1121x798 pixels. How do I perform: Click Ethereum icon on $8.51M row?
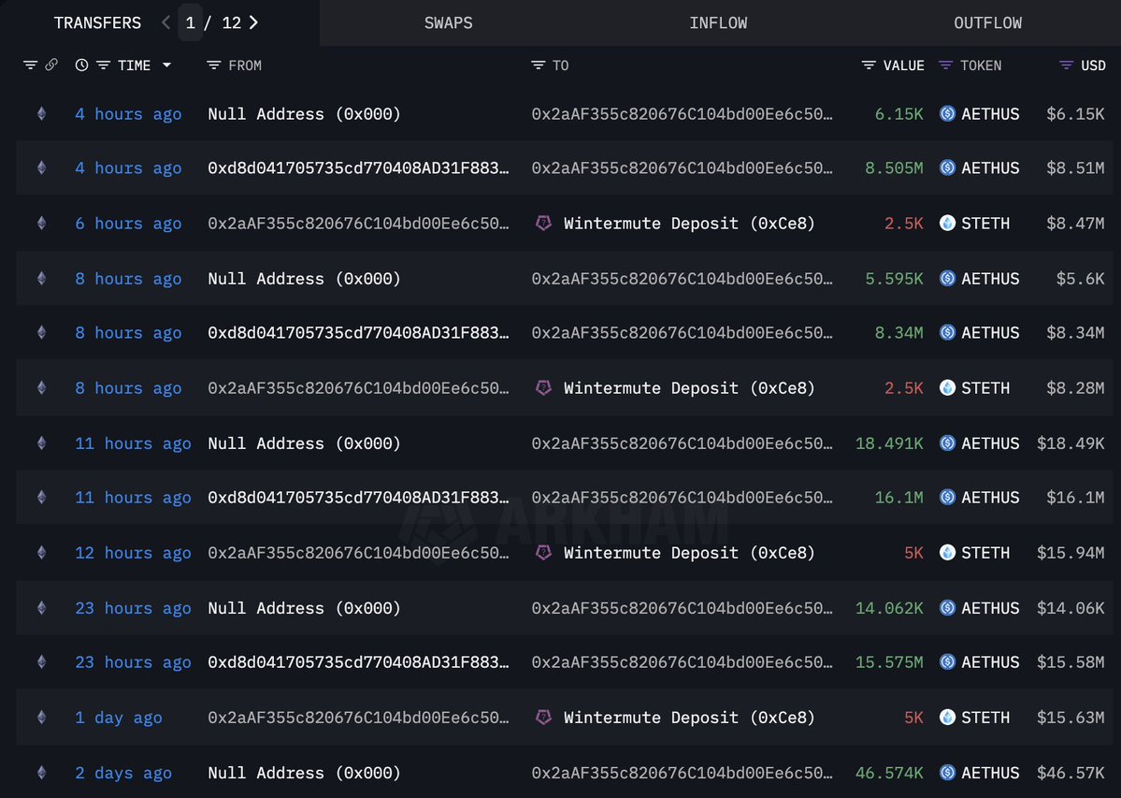pyautogui.click(x=41, y=167)
